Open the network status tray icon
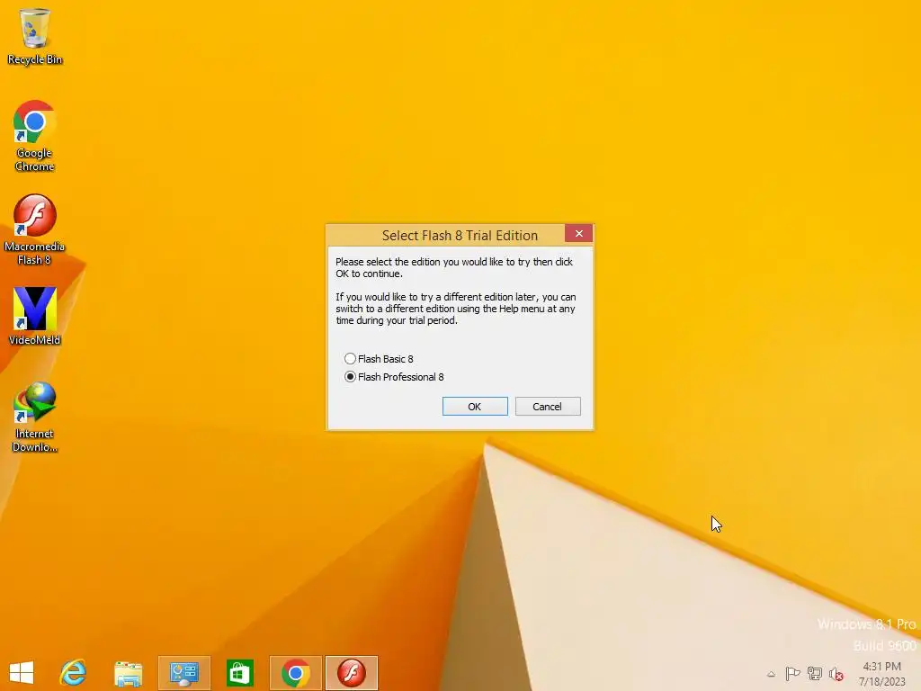This screenshot has height=691, width=921. pyautogui.click(x=815, y=673)
